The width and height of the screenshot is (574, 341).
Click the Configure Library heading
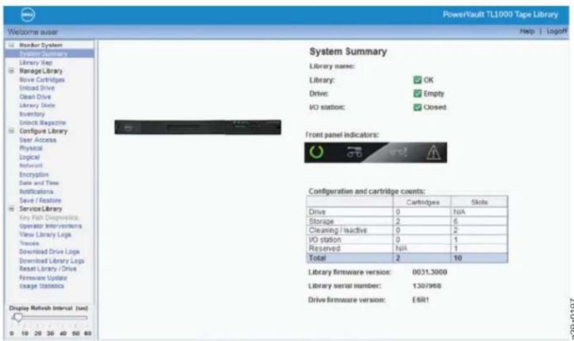(43, 131)
